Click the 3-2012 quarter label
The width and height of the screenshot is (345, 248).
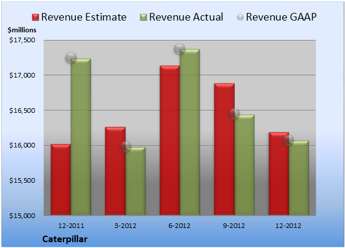(x=126, y=226)
